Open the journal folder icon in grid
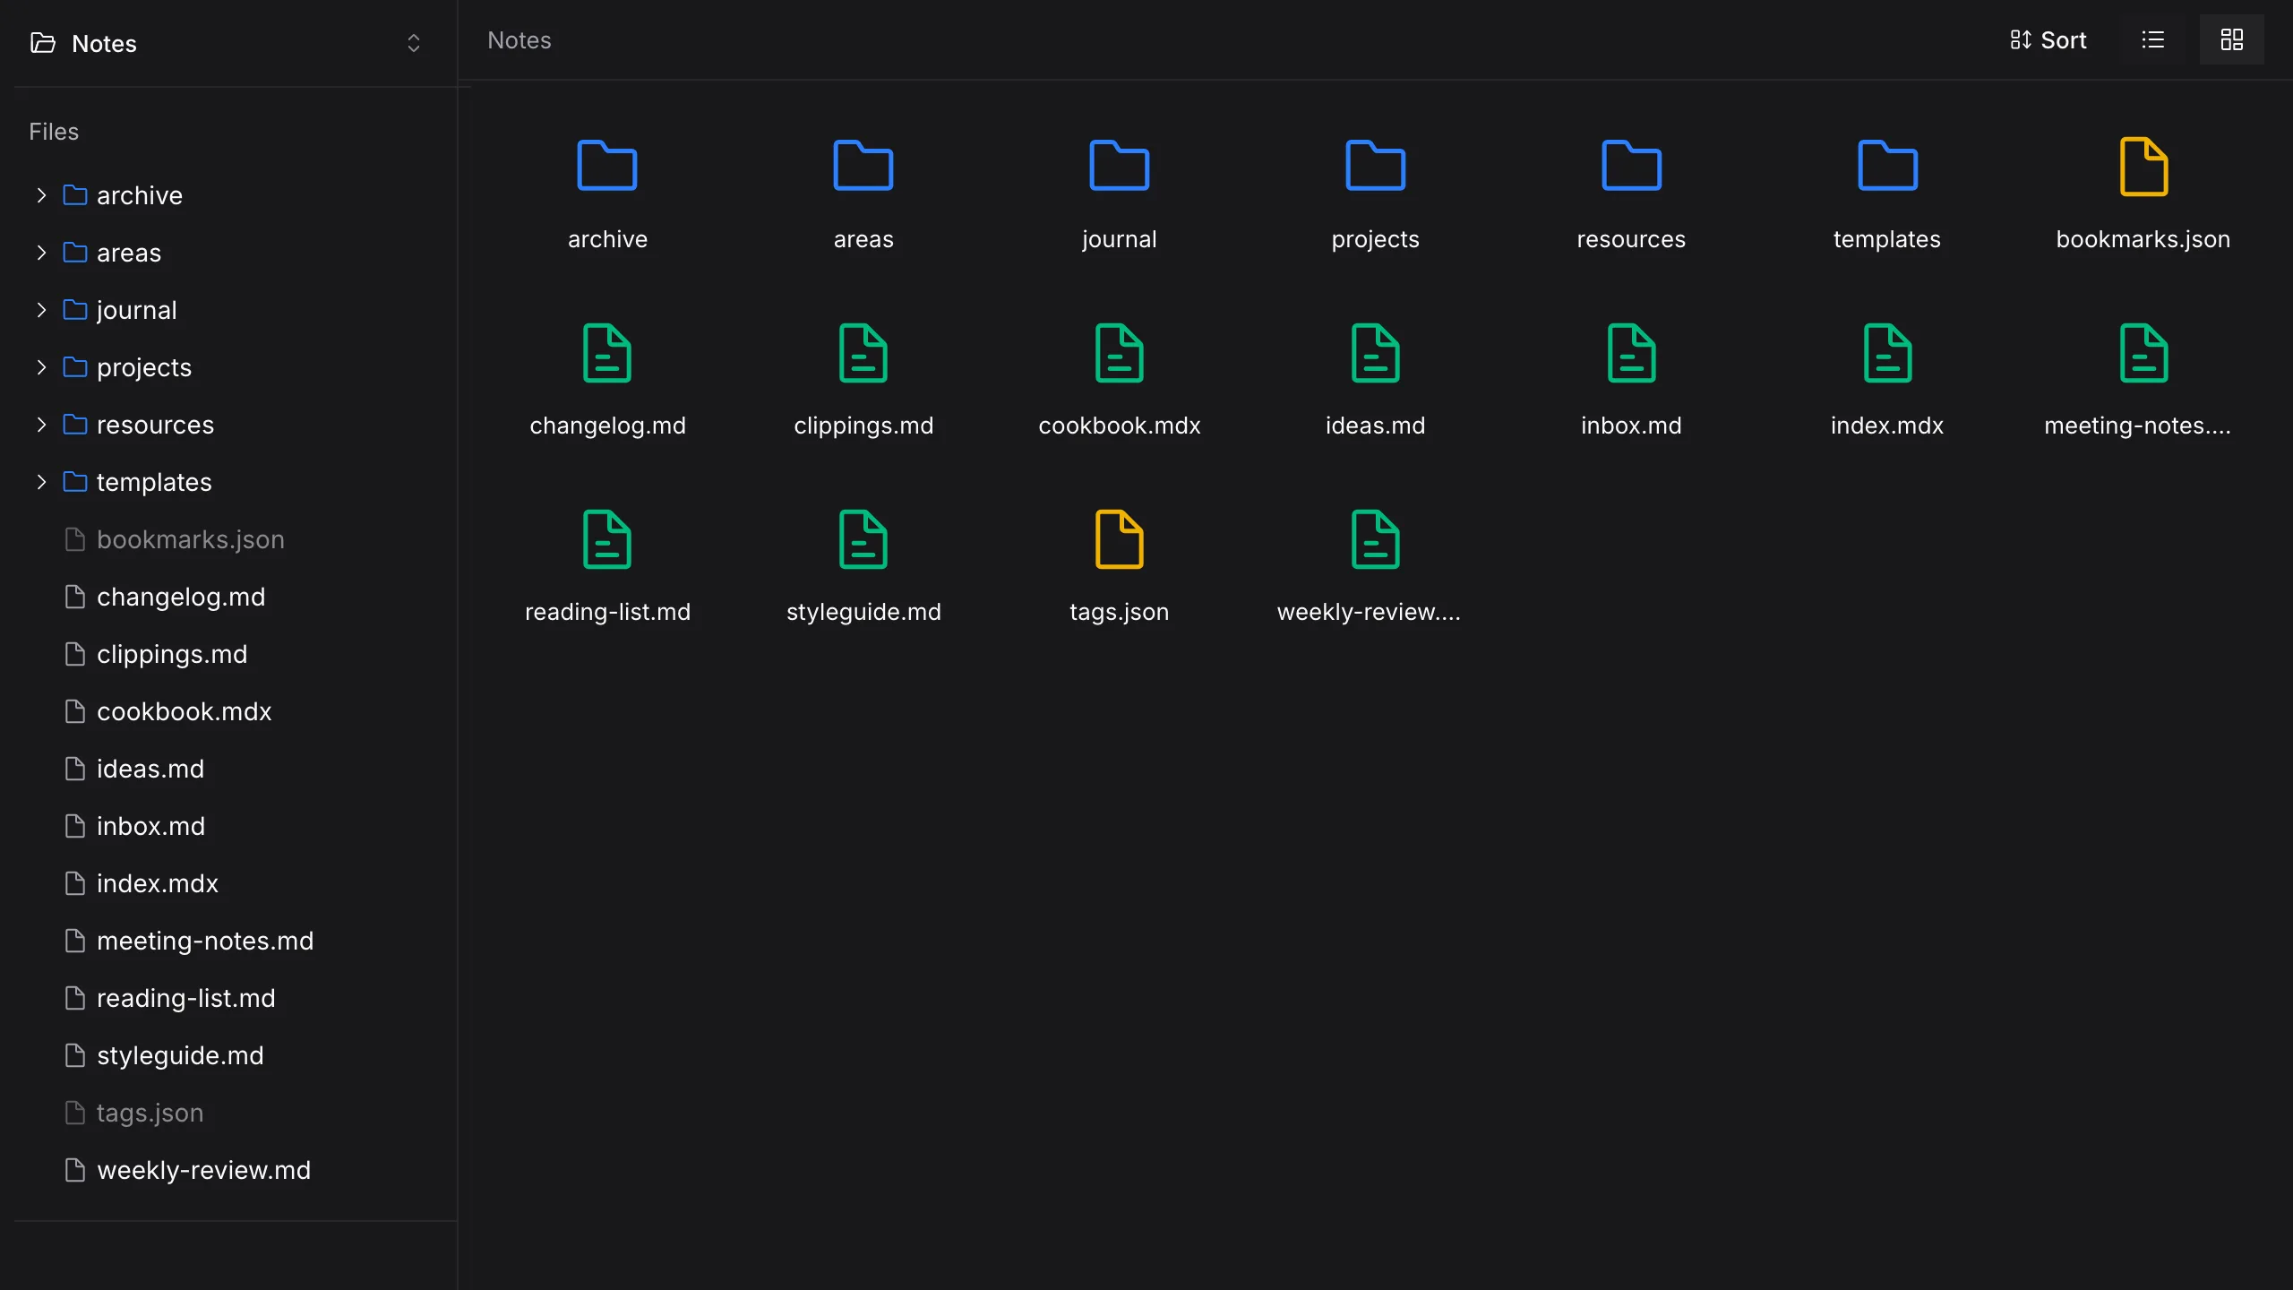The width and height of the screenshot is (2293, 1290). 1120,166
